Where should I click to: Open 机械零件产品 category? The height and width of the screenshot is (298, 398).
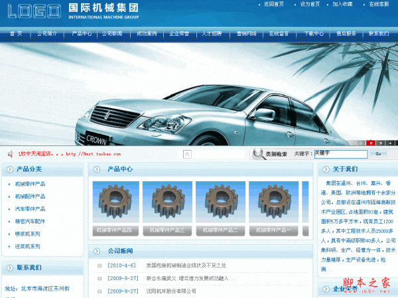coord(30,184)
